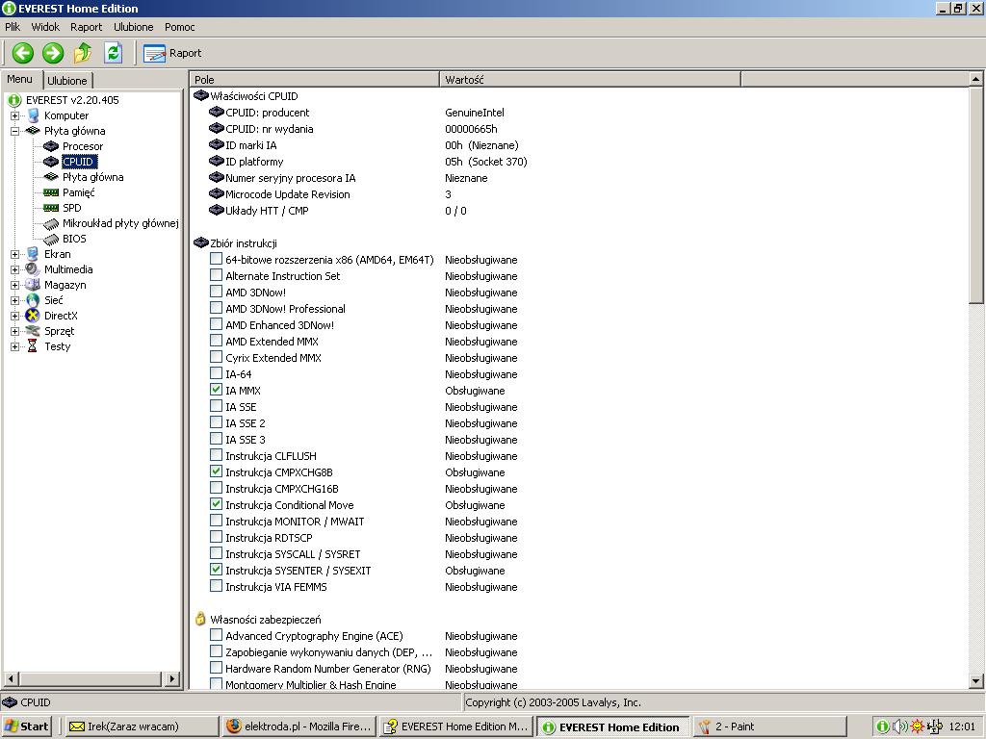Switch to EVEREST Home Edition M... taskbar window
The height and width of the screenshot is (739, 986).
[x=456, y=726]
